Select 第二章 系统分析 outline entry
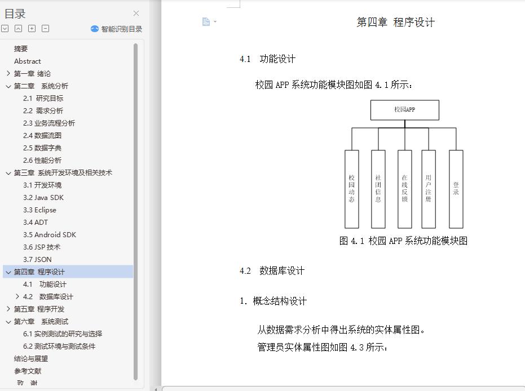The image size is (525, 391). 41,86
